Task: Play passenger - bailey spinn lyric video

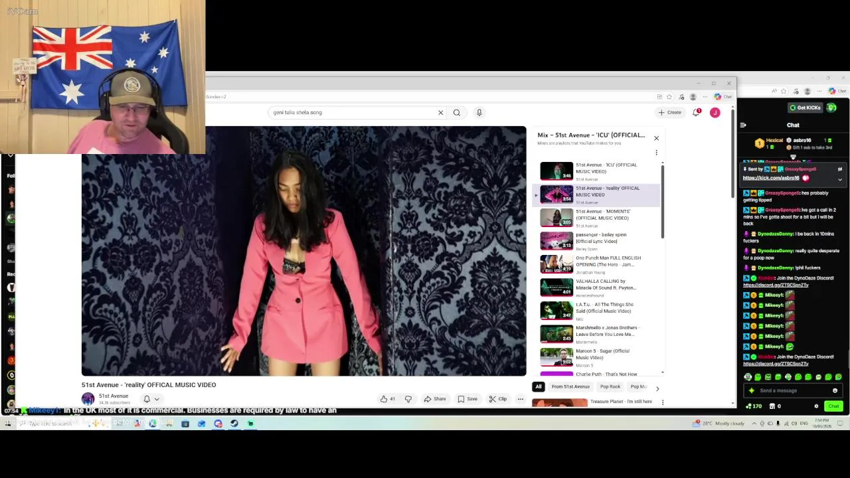Action: coord(598,241)
